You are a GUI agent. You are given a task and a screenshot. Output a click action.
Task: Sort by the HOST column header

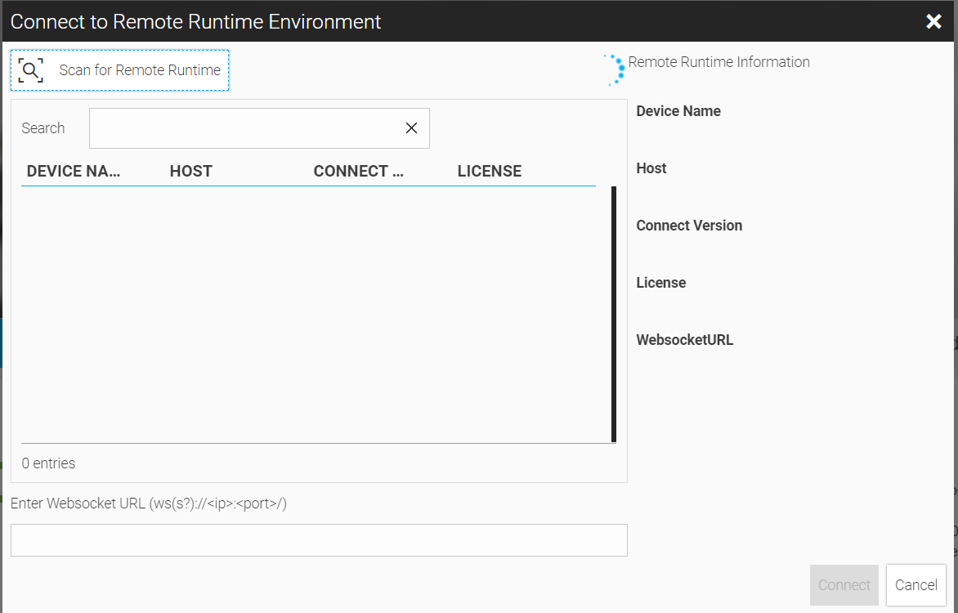pos(191,171)
